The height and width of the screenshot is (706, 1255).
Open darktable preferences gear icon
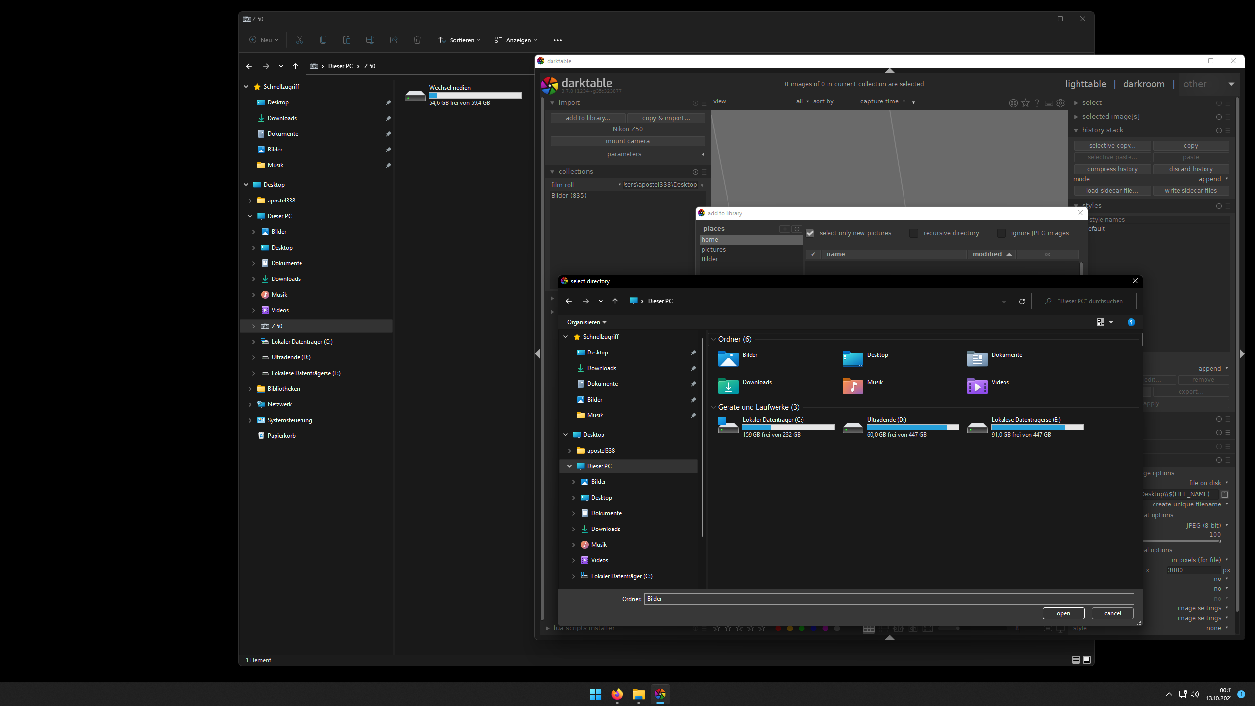[1060, 103]
